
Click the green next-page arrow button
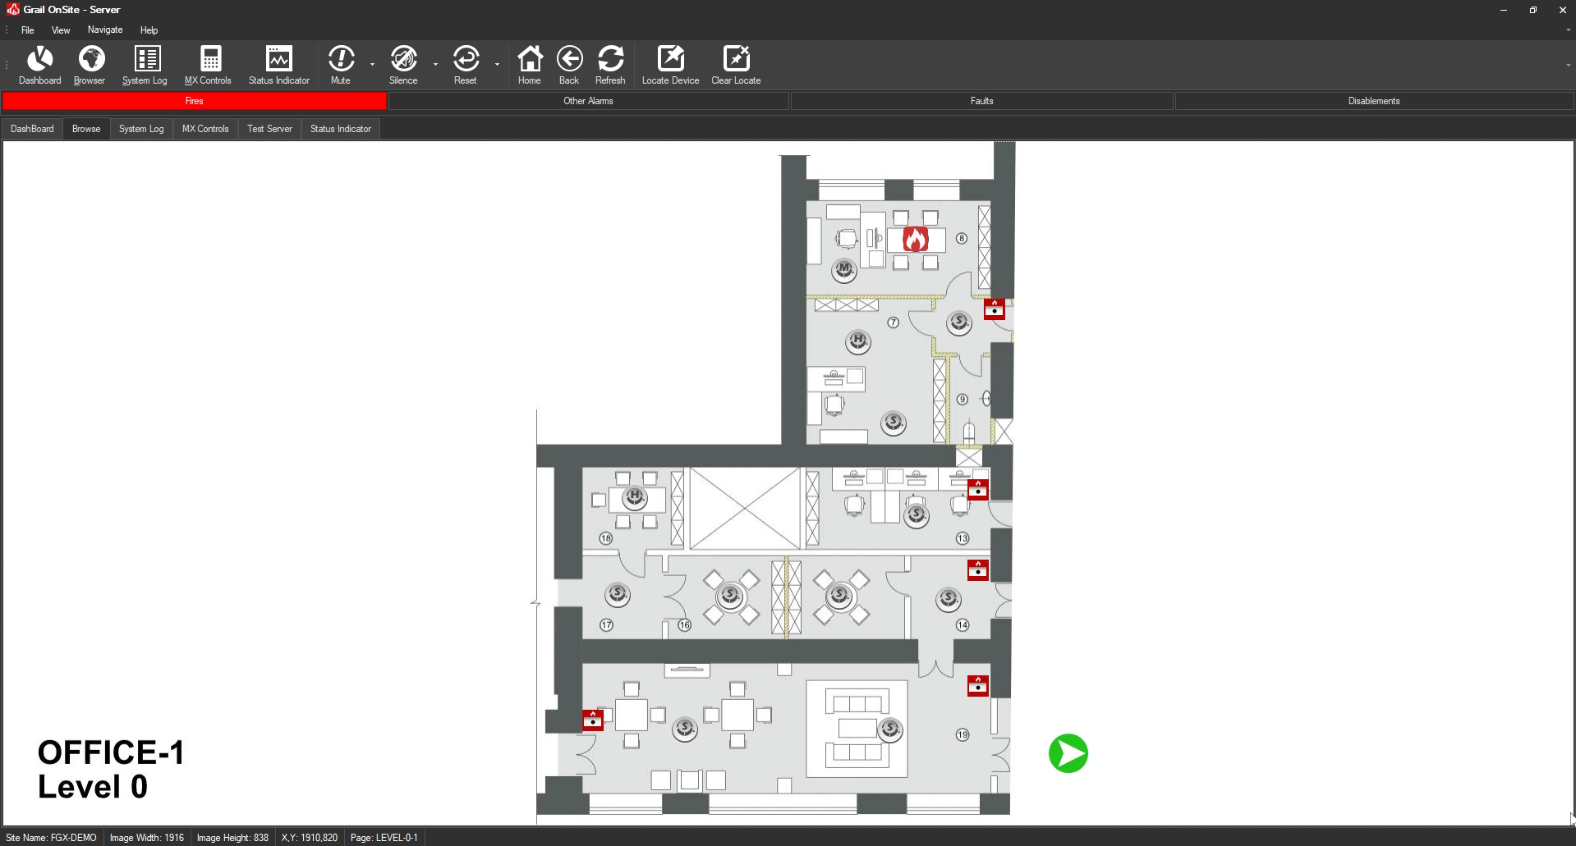click(x=1068, y=753)
